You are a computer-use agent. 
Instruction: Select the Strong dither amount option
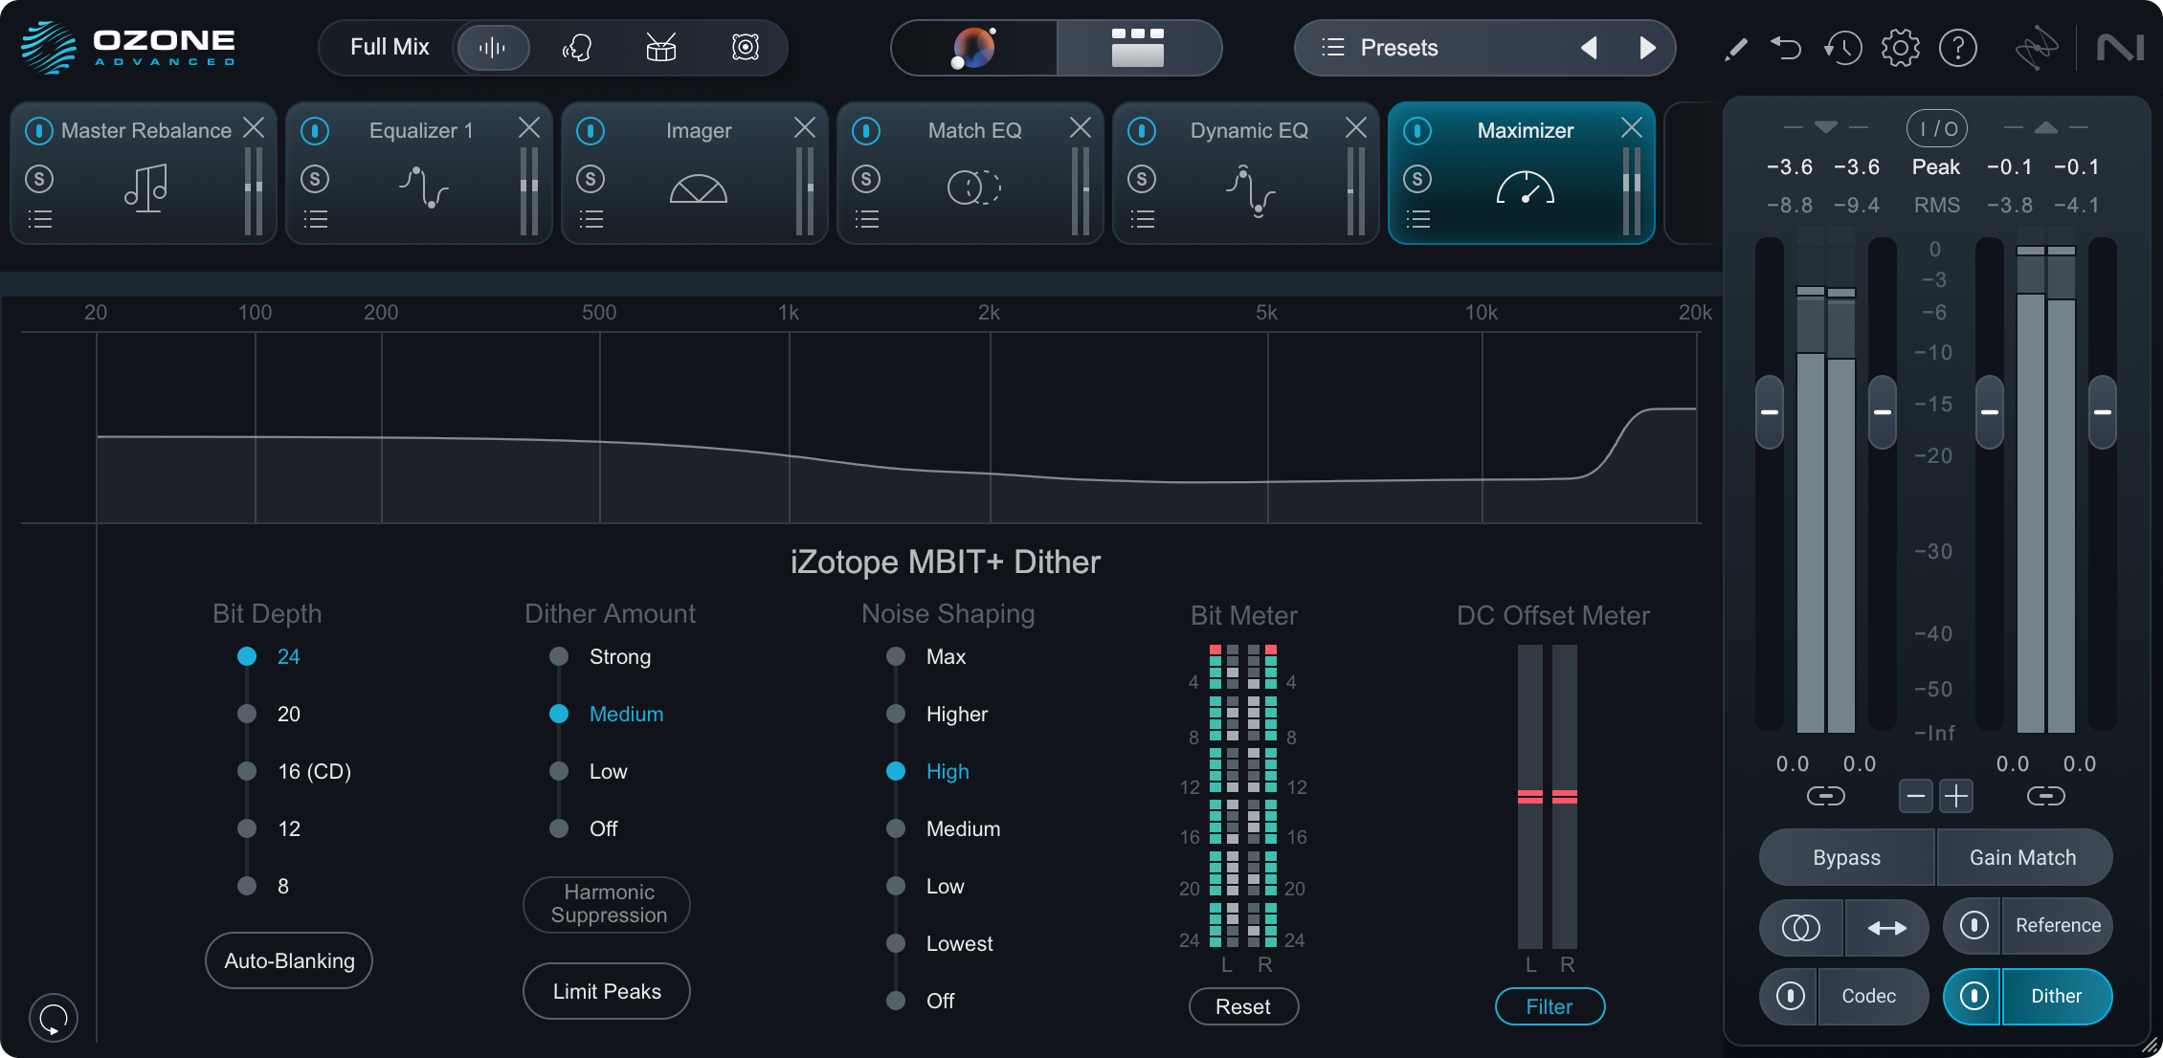(559, 656)
